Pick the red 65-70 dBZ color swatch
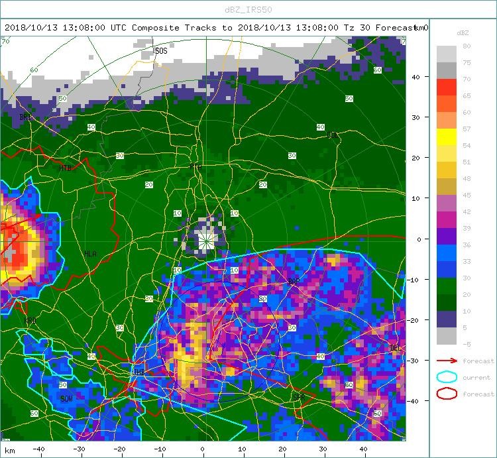 [446, 87]
